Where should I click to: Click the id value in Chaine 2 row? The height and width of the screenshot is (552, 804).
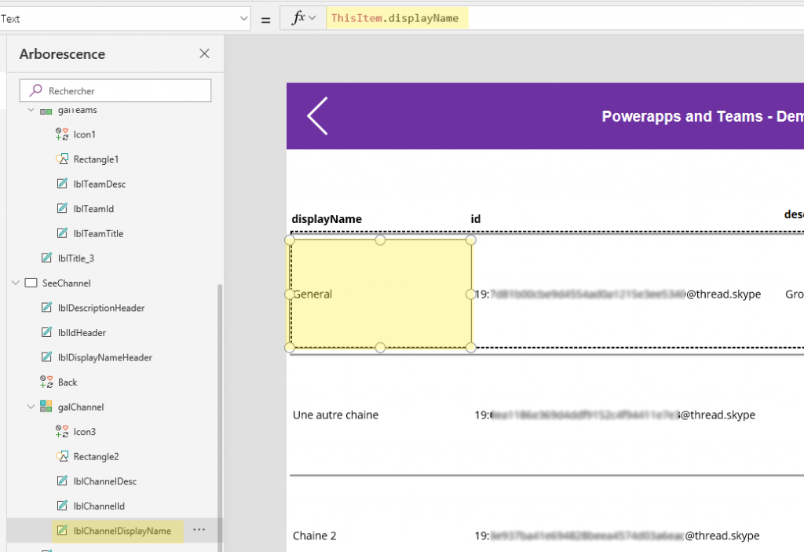(617, 536)
